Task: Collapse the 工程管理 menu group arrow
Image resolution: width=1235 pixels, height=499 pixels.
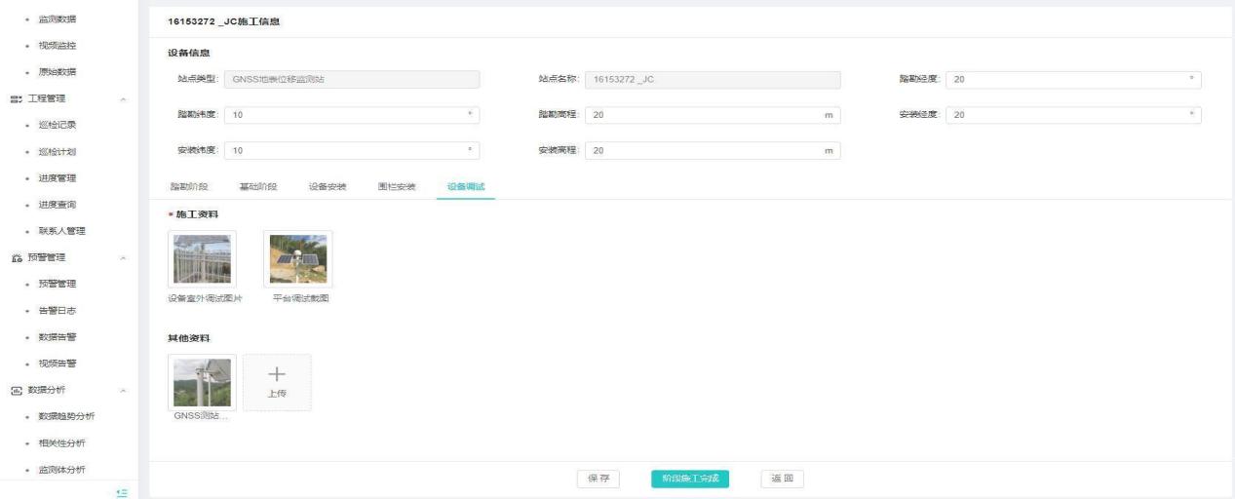Action: pyautogui.click(x=123, y=98)
